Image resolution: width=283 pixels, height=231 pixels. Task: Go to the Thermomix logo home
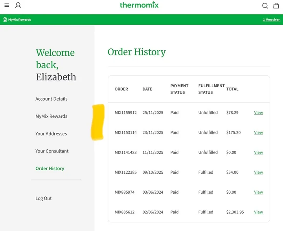[139, 5]
